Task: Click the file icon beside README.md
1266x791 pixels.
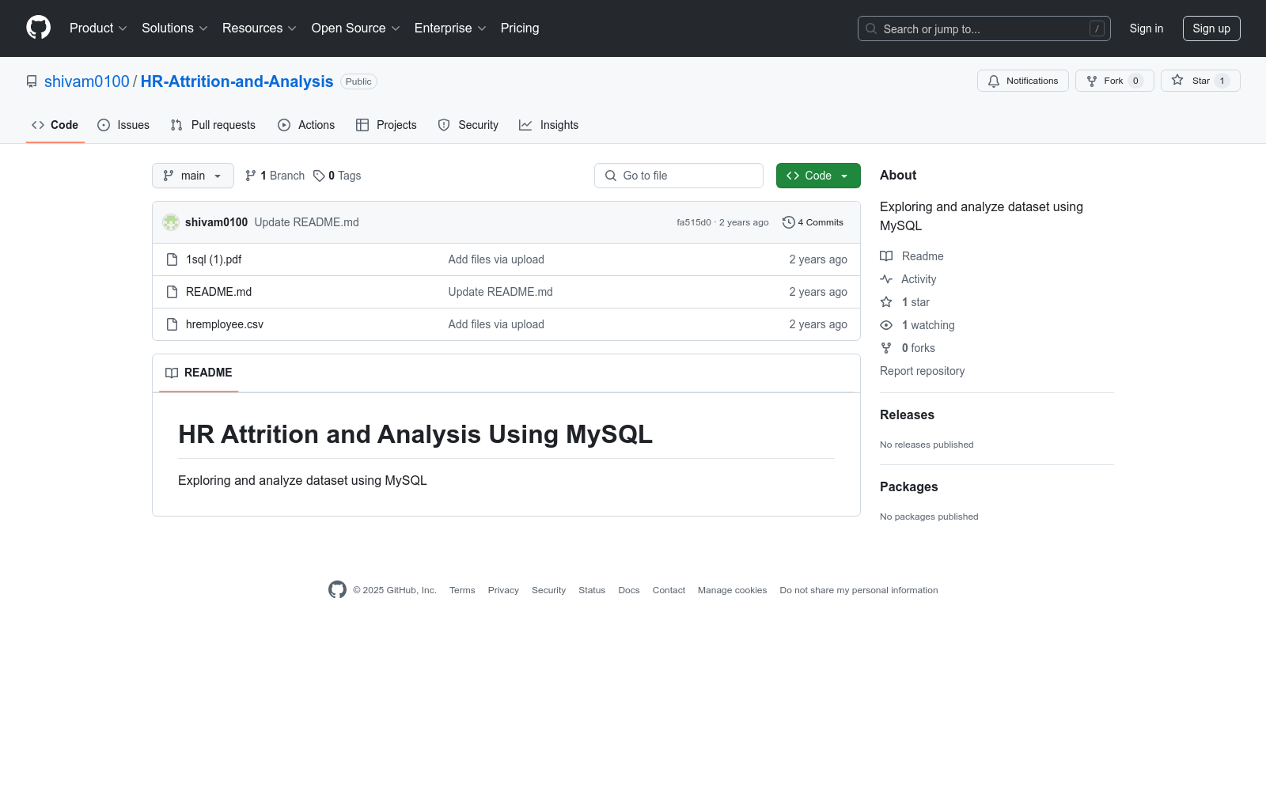Action: (172, 292)
